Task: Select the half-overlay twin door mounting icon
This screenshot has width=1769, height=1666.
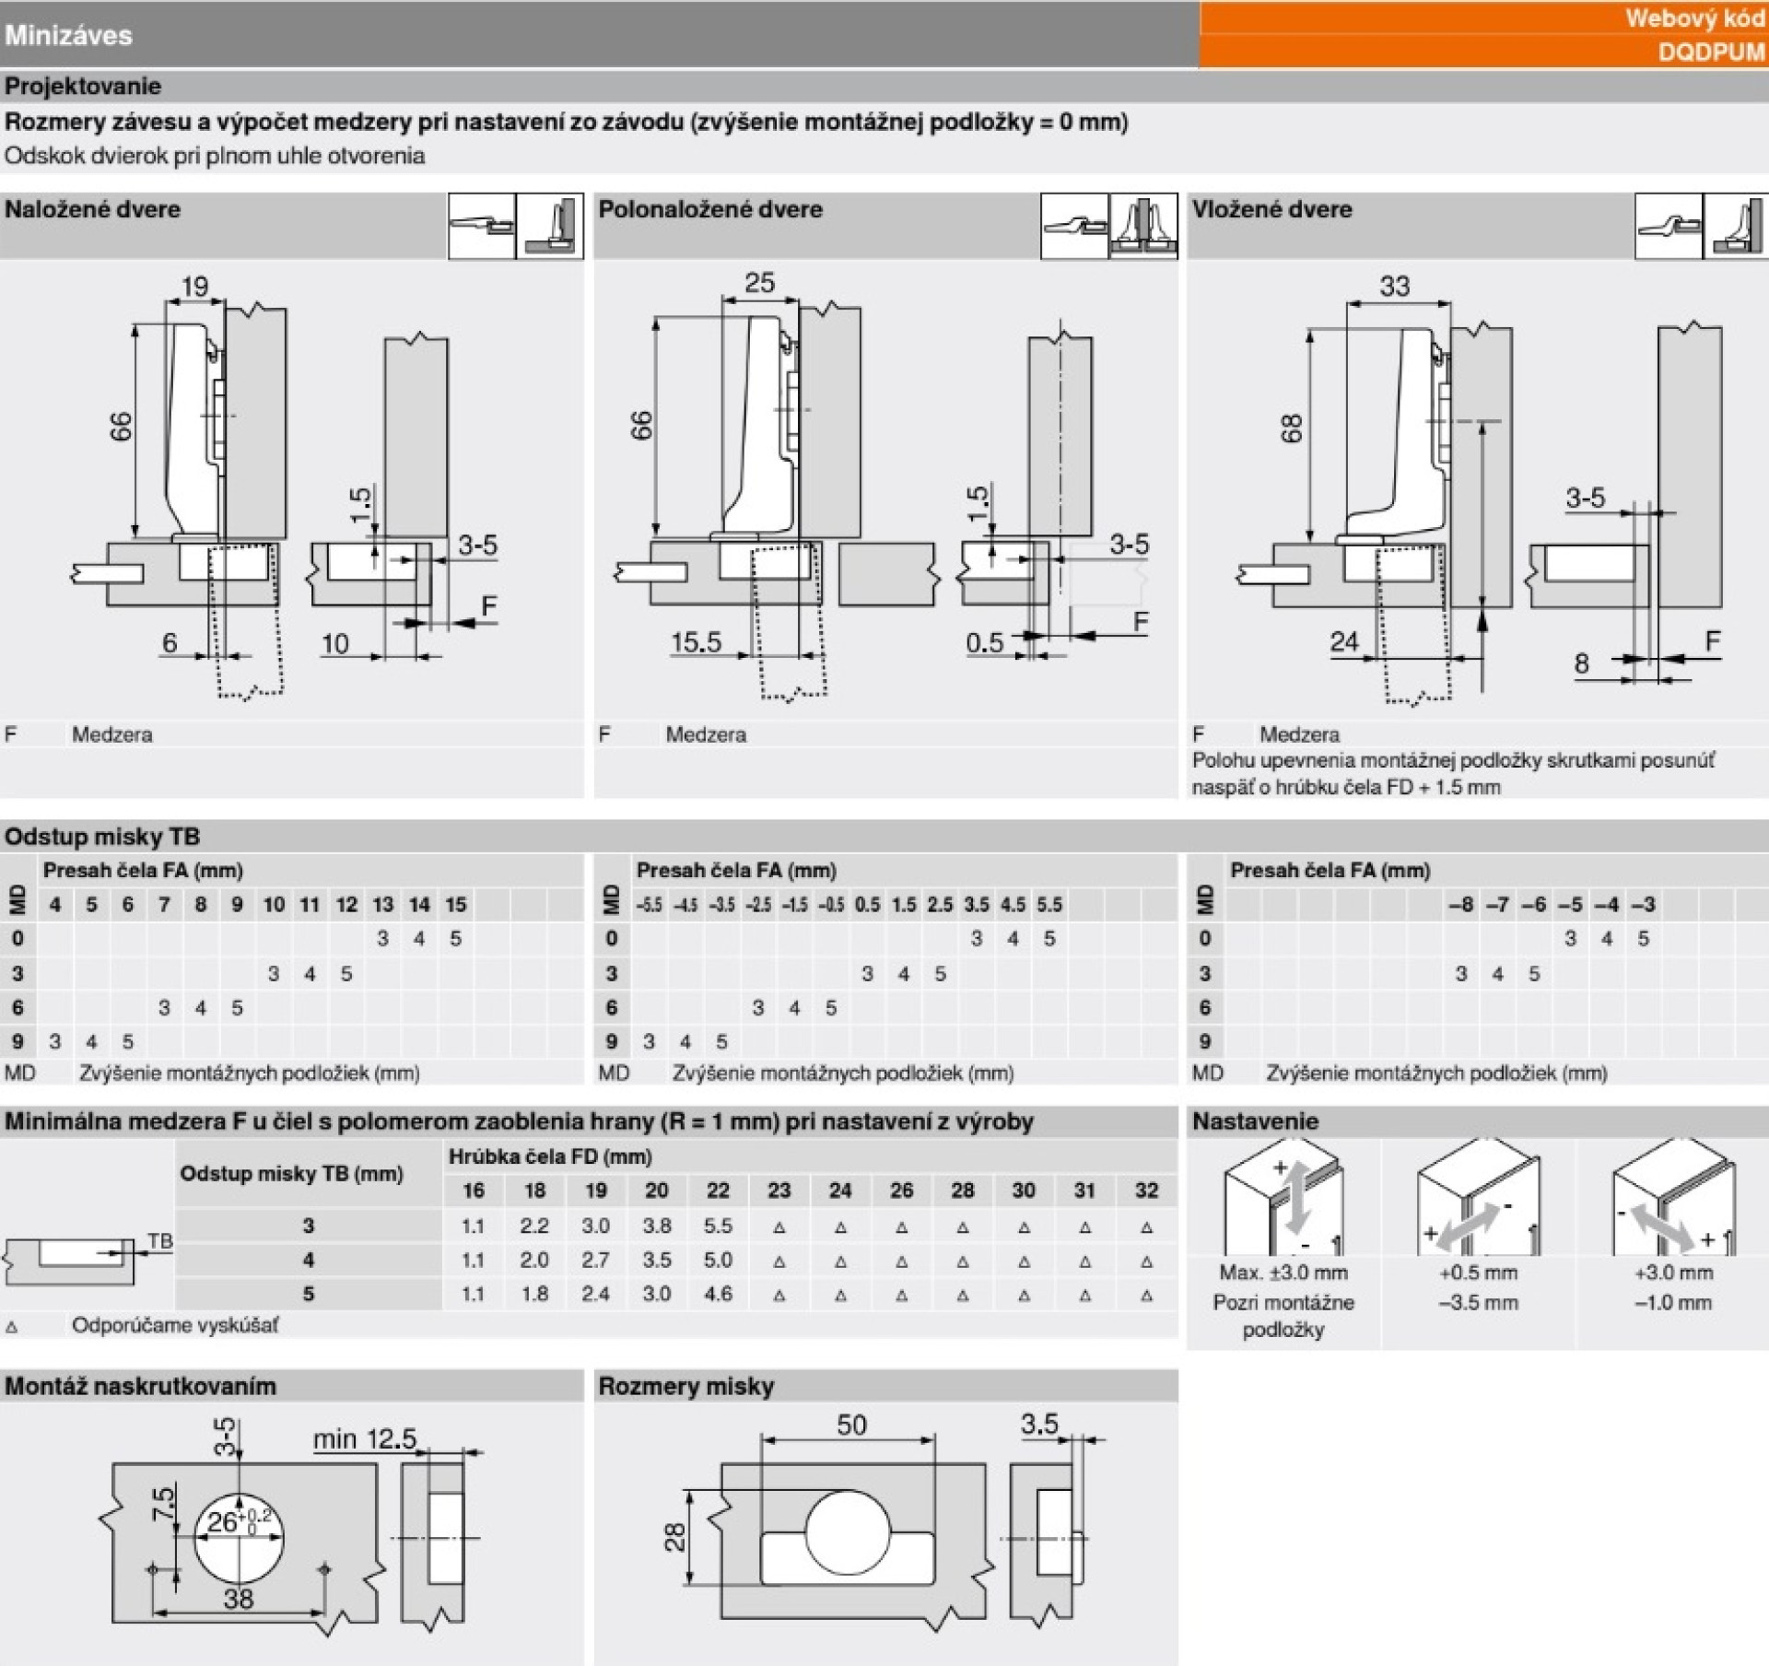Action: tap(1143, 226)
